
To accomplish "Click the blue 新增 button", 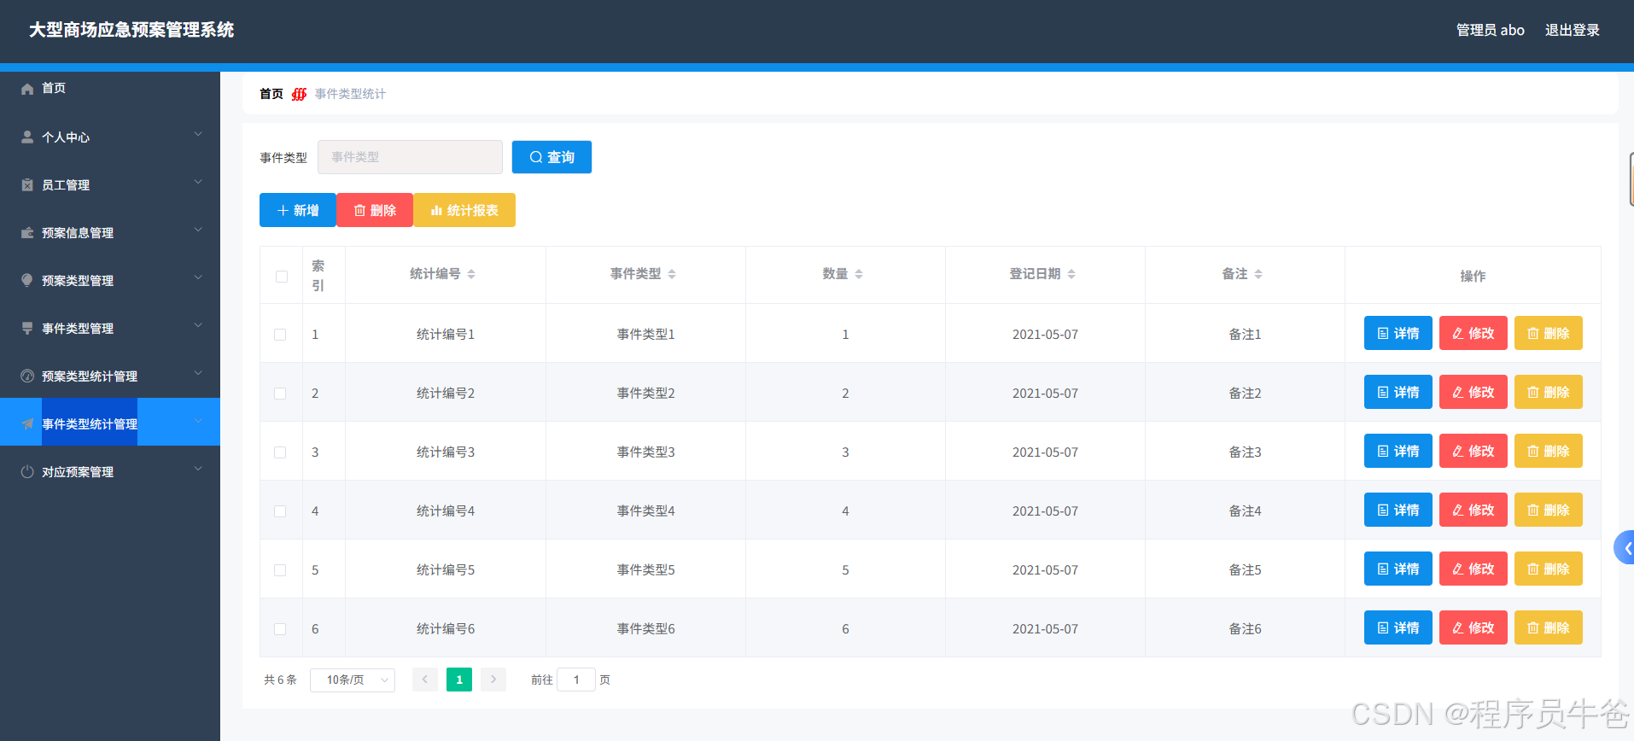I will 298,210.
